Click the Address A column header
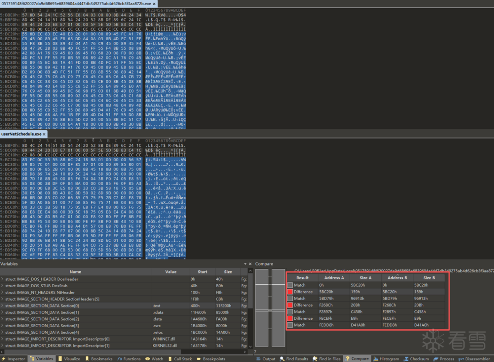The width and height of the screenshot is (494, 362). pyautogui.click(x=334, y=278)
